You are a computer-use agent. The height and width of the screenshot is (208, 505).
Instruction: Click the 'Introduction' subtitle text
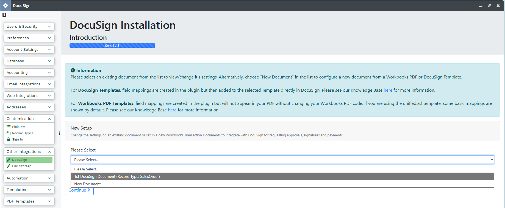coord(88,38)
